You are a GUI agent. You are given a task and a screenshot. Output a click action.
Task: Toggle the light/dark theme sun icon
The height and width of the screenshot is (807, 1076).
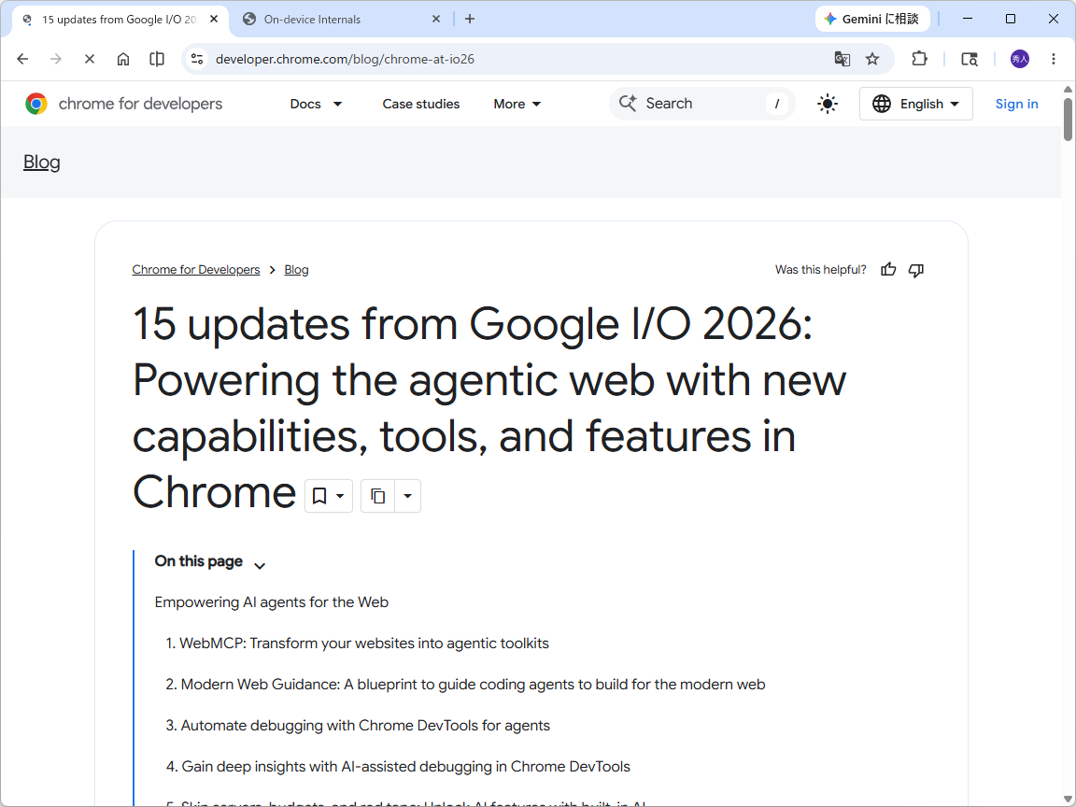(x=828, y=104)
